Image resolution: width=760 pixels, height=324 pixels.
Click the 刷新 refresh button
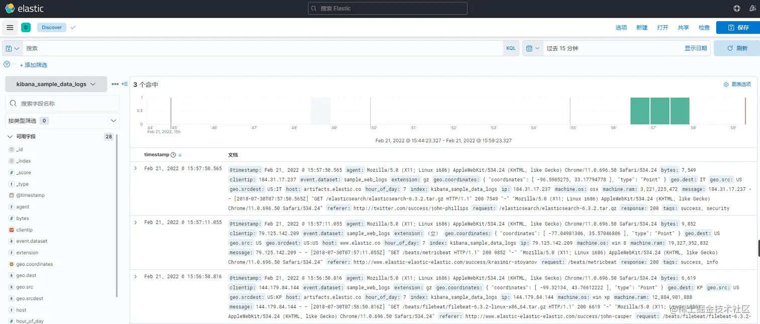coord(737,48)
